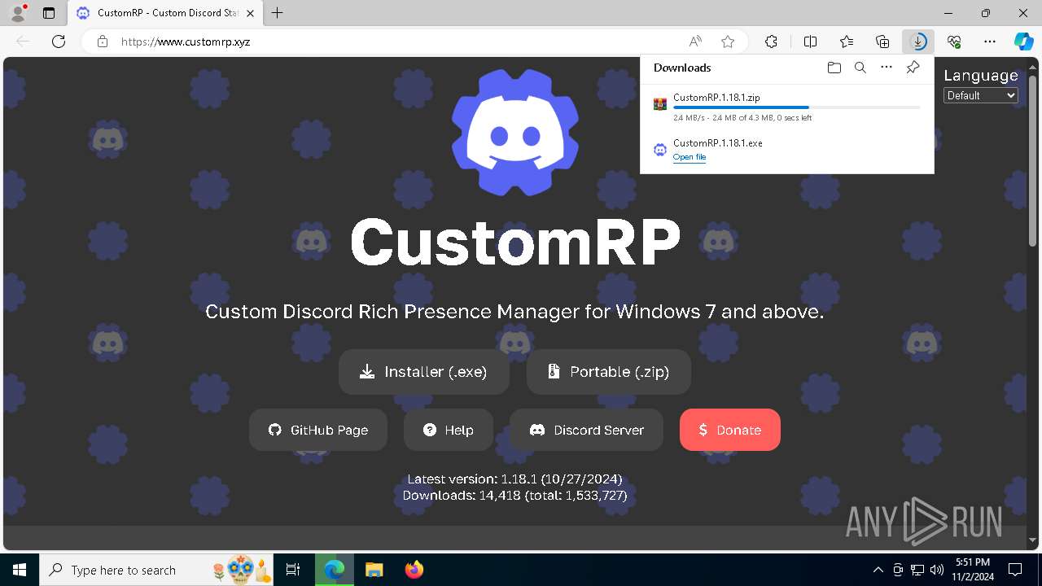Viewport: 1042px width, 586px height.
Task: Click the taskbar search box
Action: [158, 570]
